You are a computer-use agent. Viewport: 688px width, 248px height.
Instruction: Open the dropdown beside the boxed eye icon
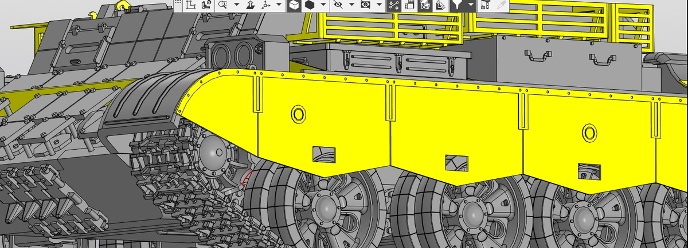tap(379, 5)
